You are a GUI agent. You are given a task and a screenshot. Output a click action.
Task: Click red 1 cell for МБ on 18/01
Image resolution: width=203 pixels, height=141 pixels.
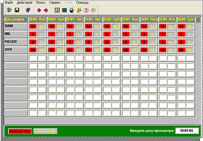pos(33,35)
